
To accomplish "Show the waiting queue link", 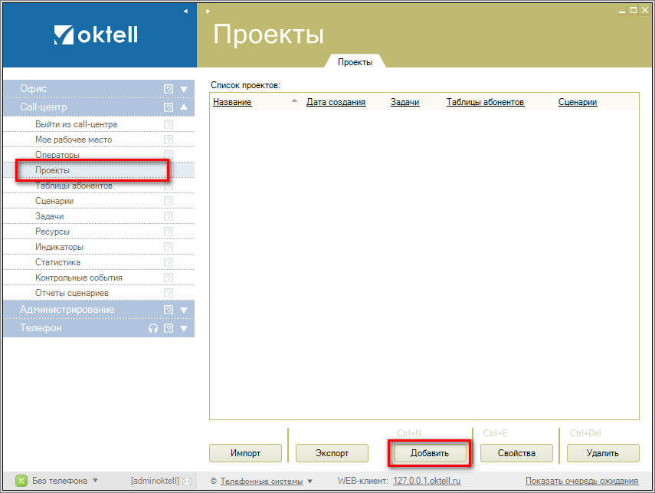I will tap(582, 481).
